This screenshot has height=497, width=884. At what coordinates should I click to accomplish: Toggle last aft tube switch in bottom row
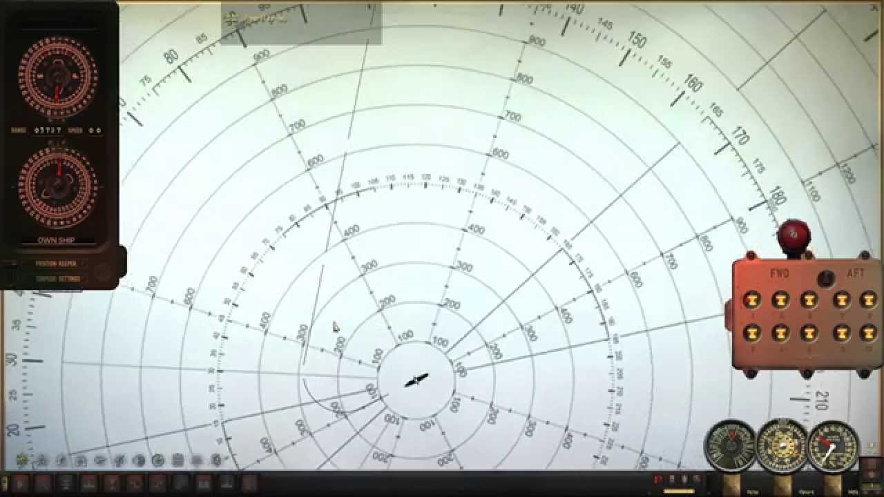[868, 333]
